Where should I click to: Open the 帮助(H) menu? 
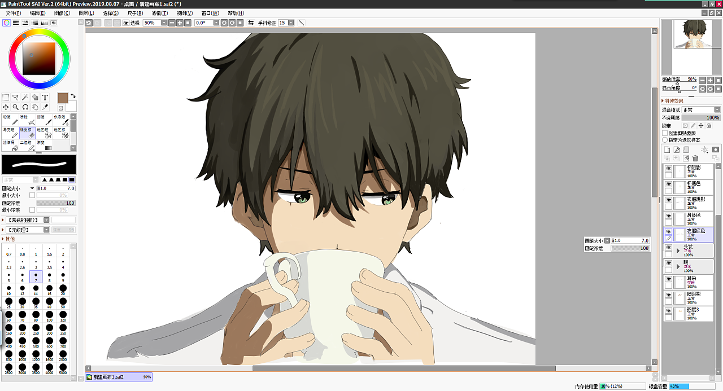point(236,13)
